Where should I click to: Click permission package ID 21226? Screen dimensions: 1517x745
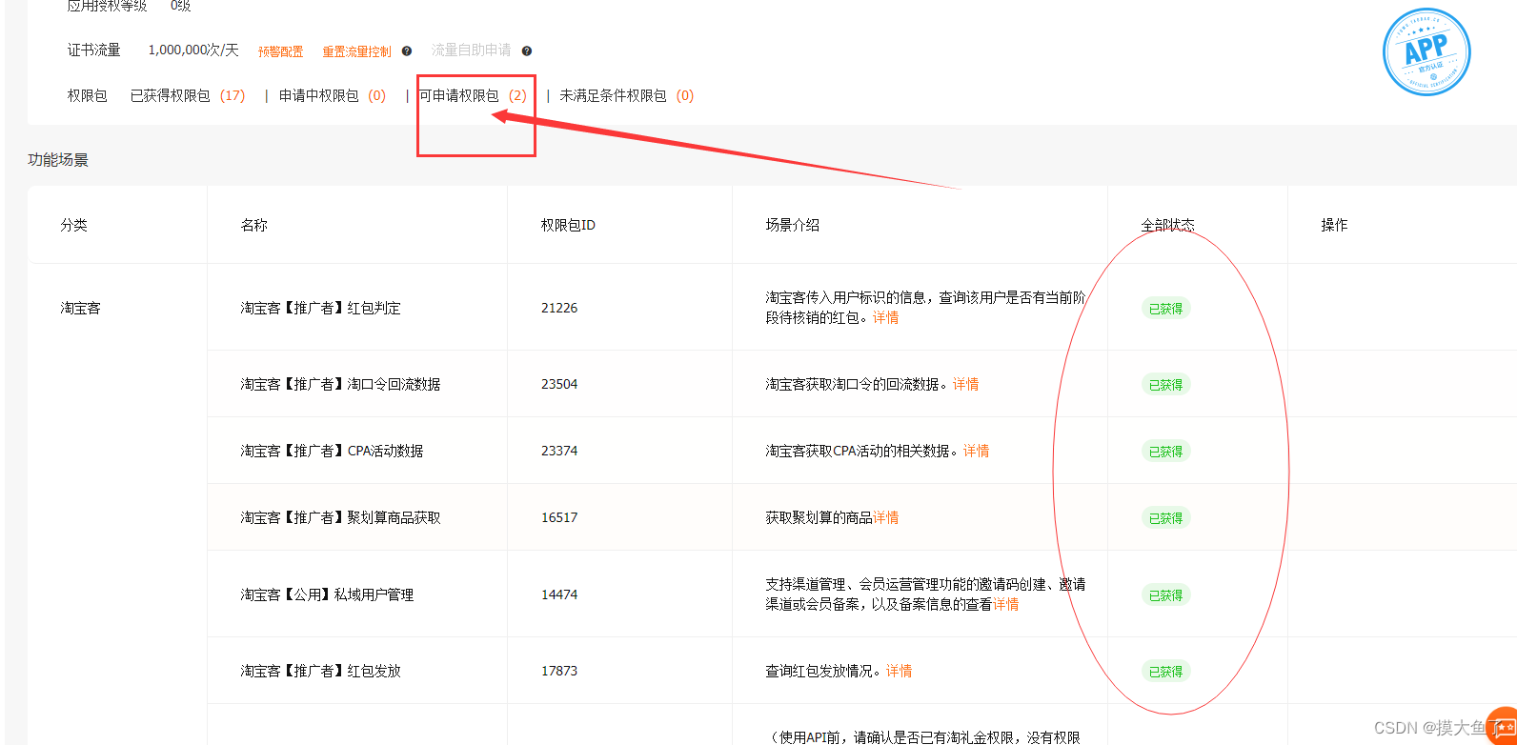pyautogui.click(x=559, y=308)
